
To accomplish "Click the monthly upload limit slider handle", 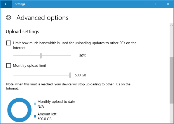I will coord(70,75).
